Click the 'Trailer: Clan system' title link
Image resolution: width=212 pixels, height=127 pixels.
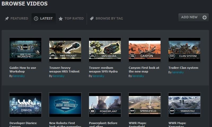coord(183,68)
